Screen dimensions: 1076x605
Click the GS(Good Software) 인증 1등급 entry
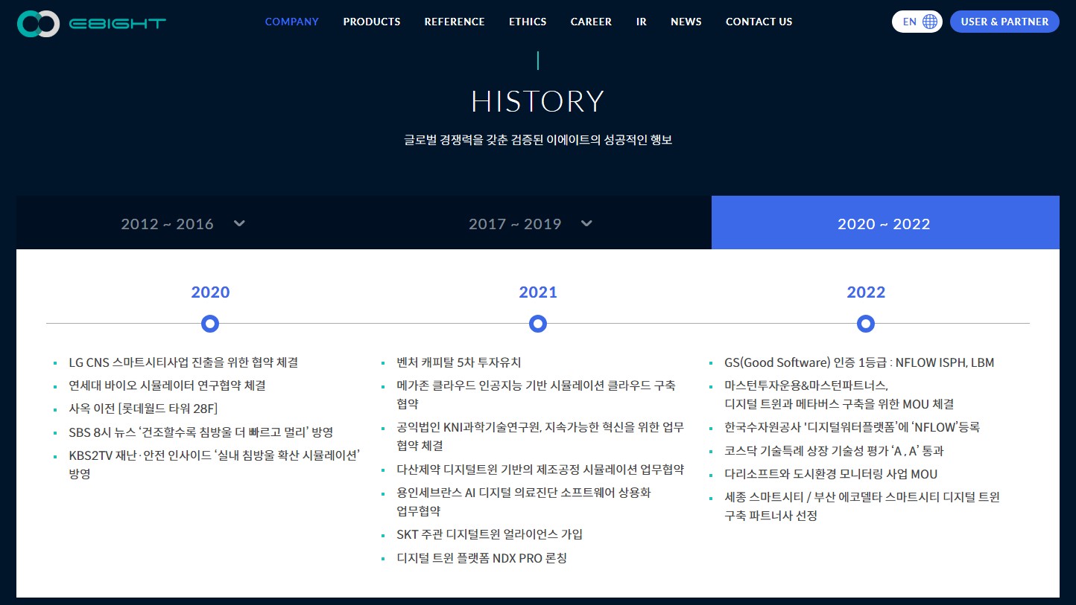tap(859, 362)
